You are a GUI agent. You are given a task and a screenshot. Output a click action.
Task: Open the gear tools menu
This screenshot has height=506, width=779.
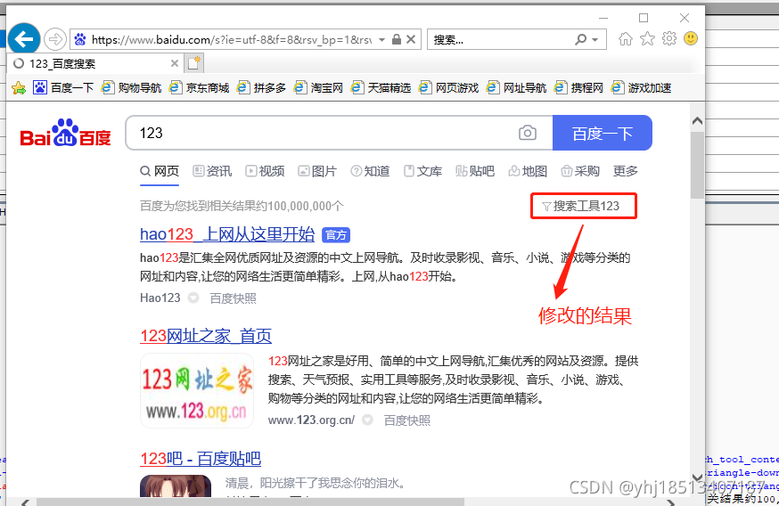[x=669, y=38]
